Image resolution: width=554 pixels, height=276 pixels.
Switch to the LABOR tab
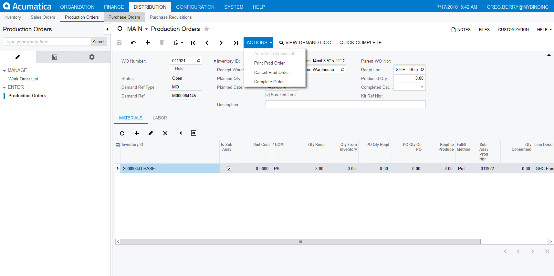click(160, 118)
